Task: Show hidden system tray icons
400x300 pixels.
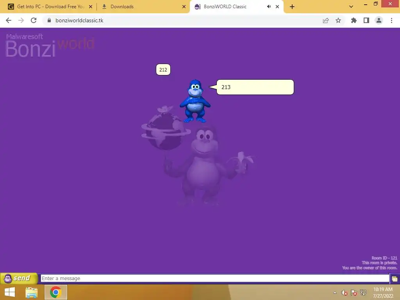Action: [x=335, y=293]
